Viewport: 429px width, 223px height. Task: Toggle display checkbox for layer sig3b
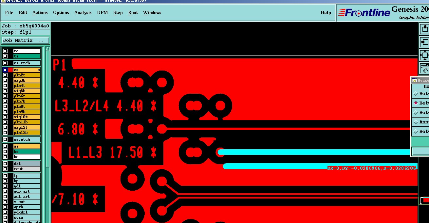pos(5,80)
